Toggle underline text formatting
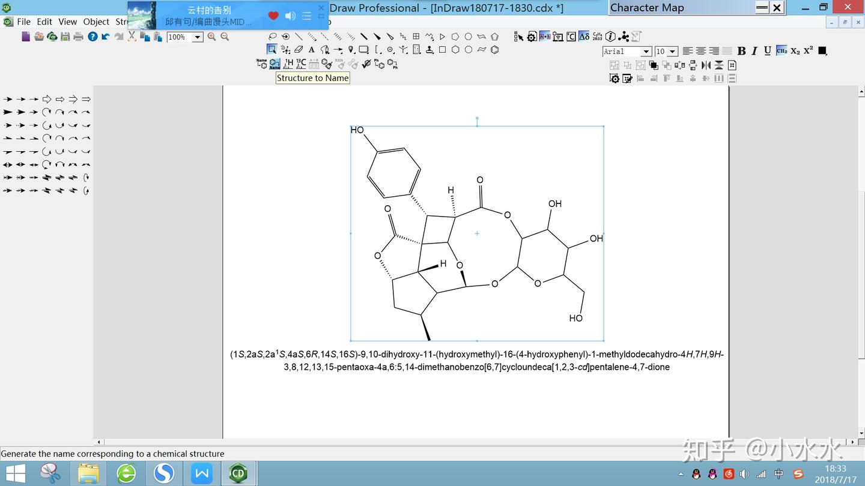Image resolution: width=865 pixels, height=486 pixels. 767,51
